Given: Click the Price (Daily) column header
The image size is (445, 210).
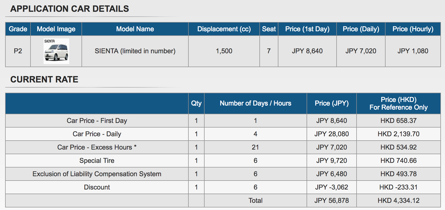Looking at the screenshot, I should click(x=361, y=29).
